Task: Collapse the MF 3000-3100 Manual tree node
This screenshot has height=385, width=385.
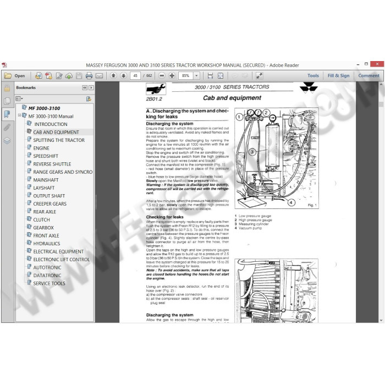Action: point(19,115)
